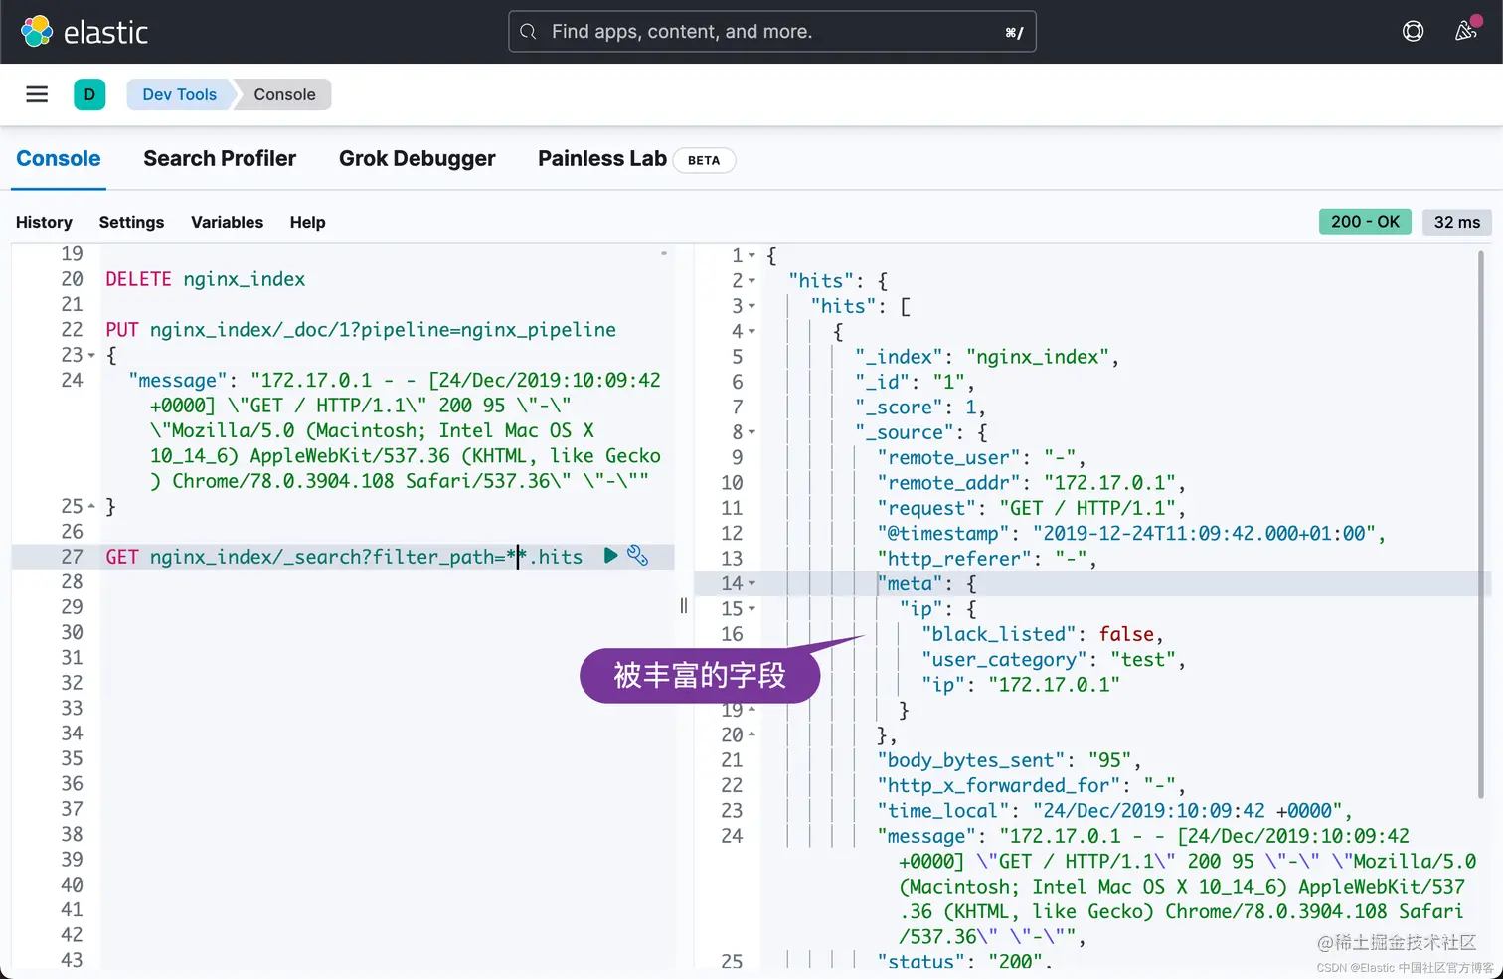Viewport: 1503px width, 979px height.
Task: Open request options wrench icon
Action: [x=638, y=556]
